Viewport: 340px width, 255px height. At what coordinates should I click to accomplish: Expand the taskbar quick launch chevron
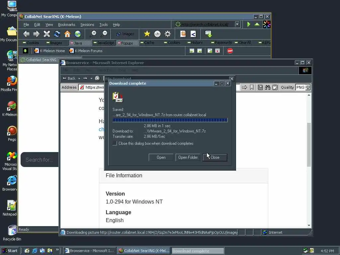[x=57, y=250]
